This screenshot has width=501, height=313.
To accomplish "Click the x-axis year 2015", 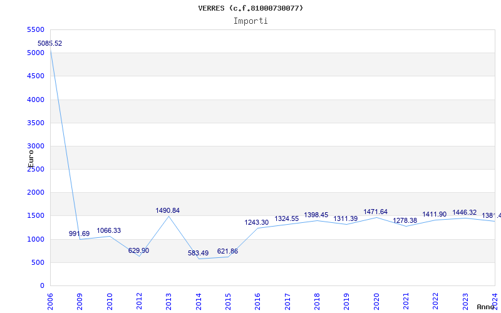I will pyautogui.click(x=228, y=302).
